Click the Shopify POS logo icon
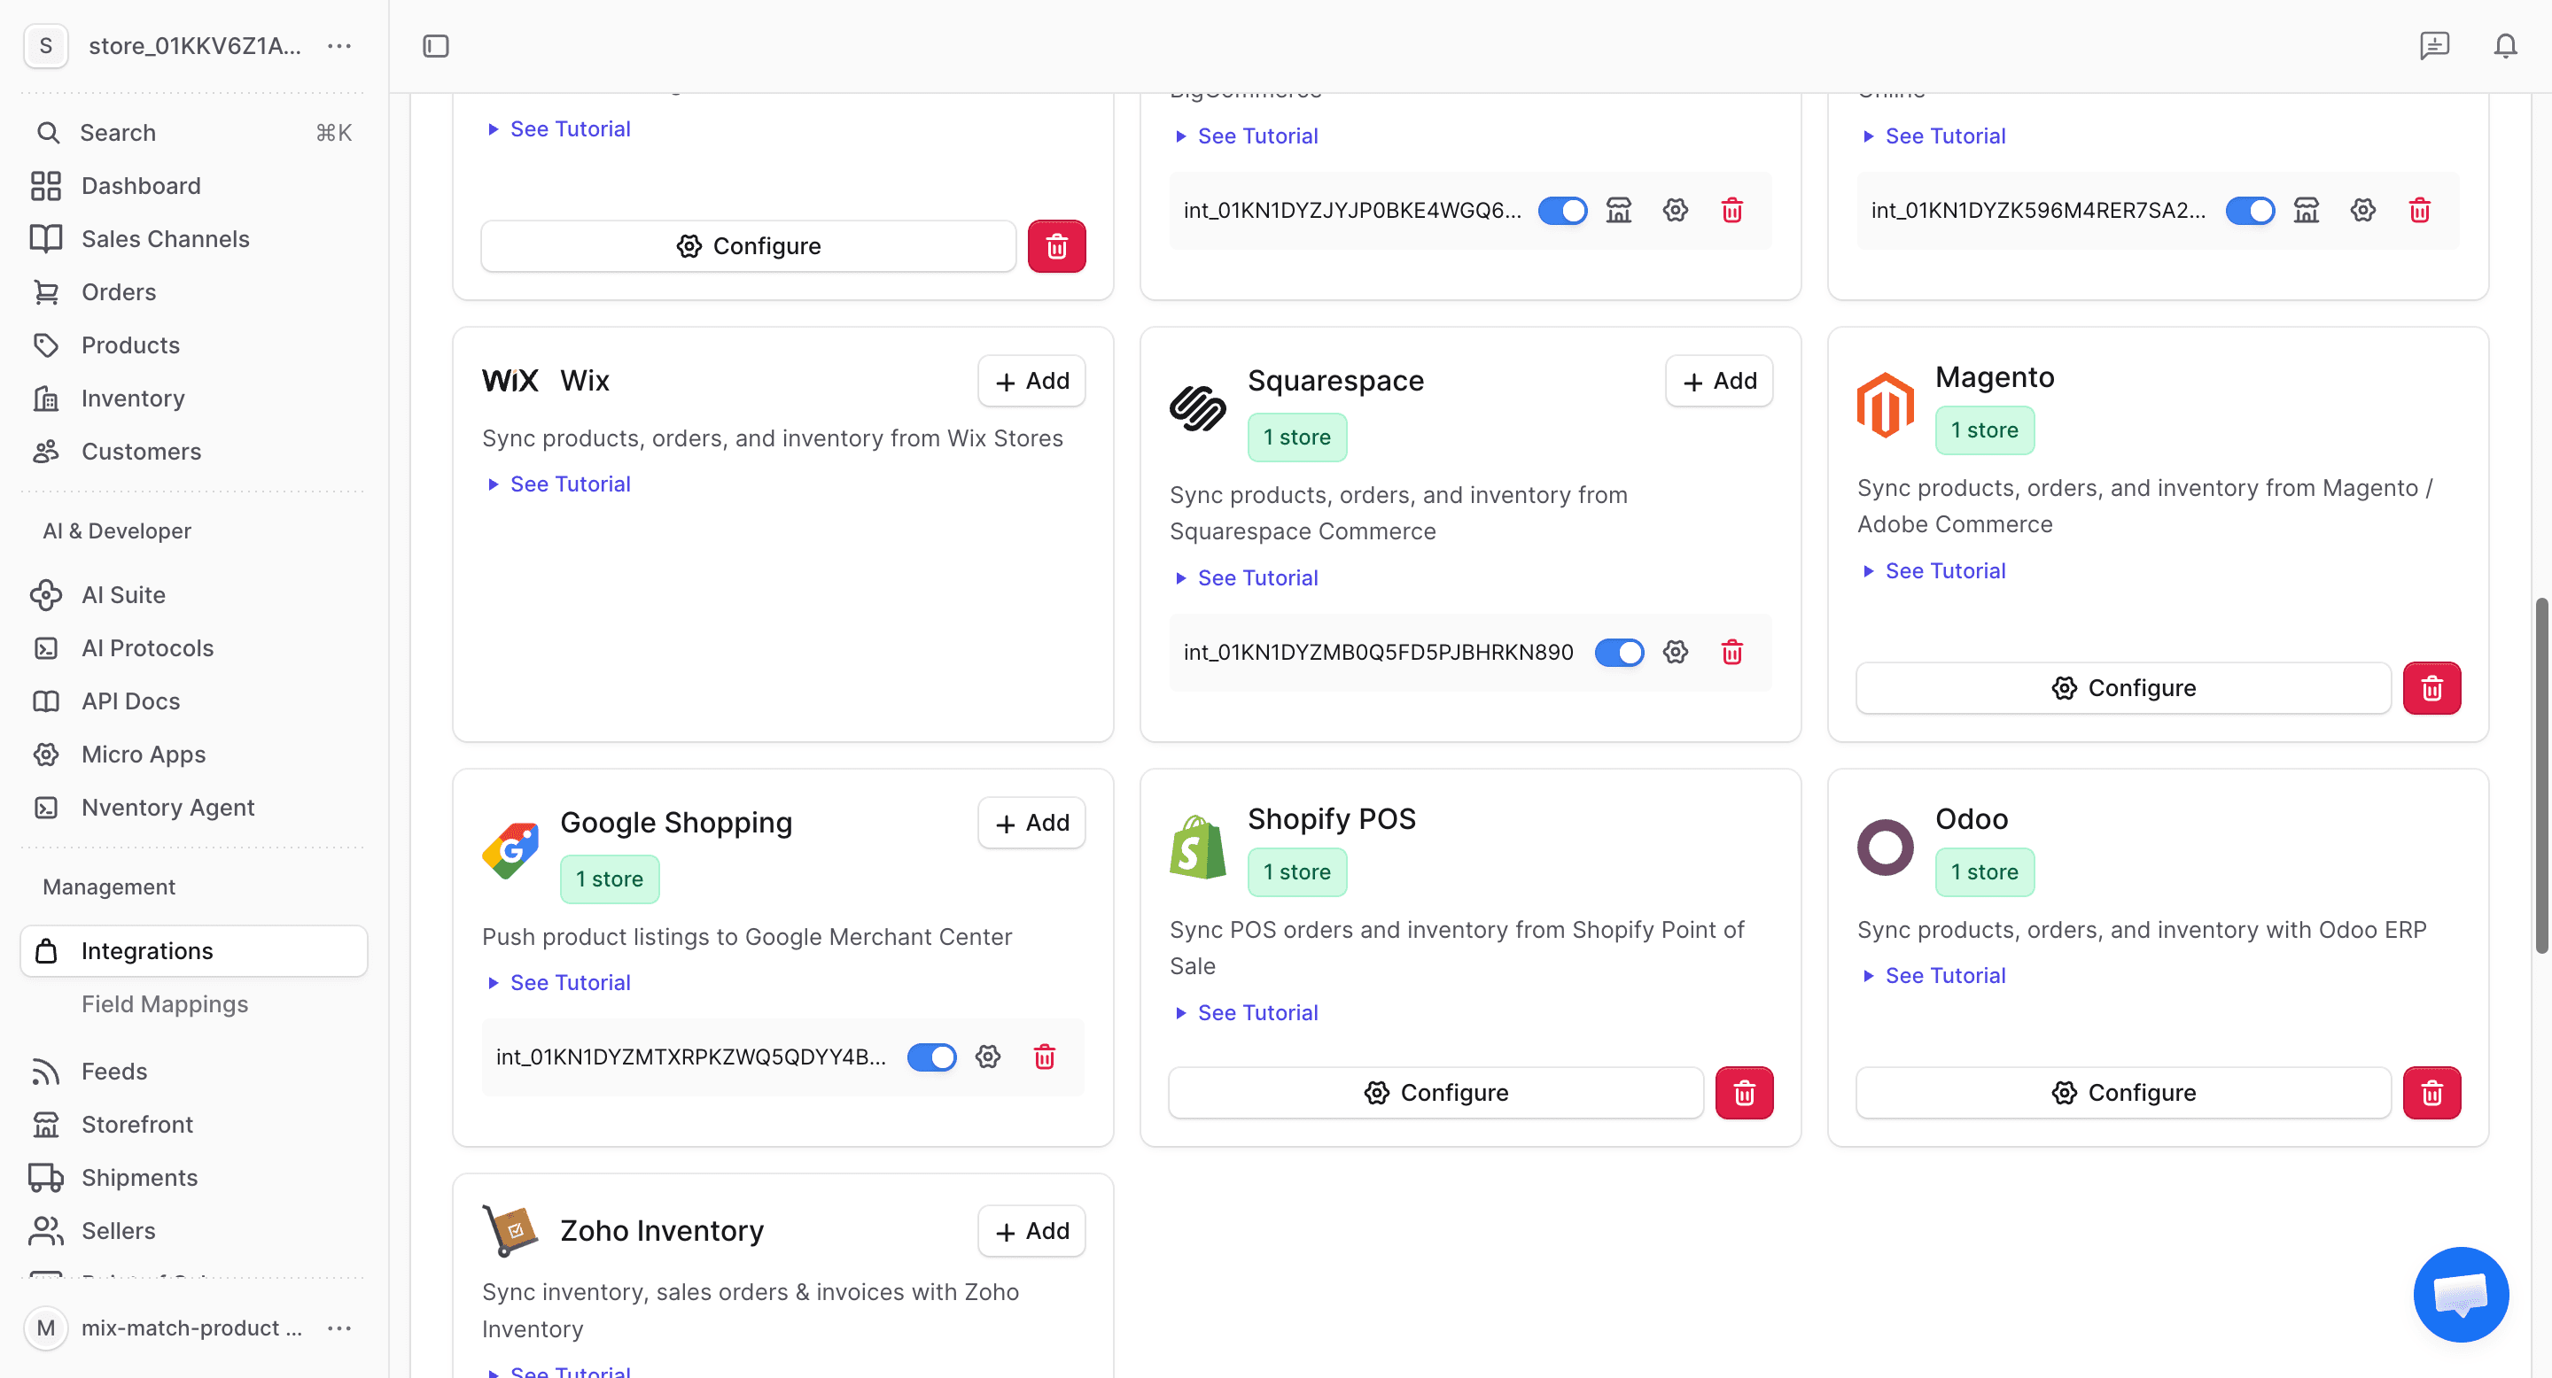Image resolution: width=2552 pixels, height=1378 pixels. tap(1198, 848)
